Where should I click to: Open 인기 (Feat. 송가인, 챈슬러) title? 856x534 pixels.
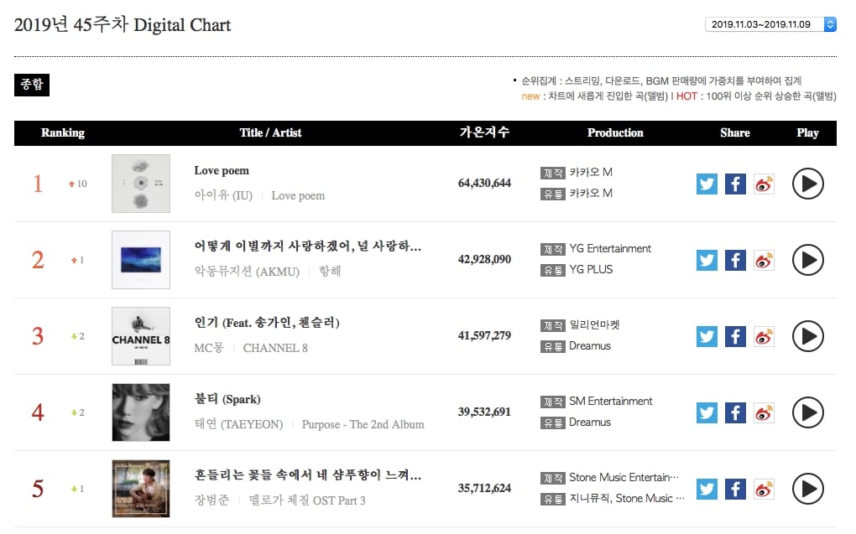click(x=267, y=323)
